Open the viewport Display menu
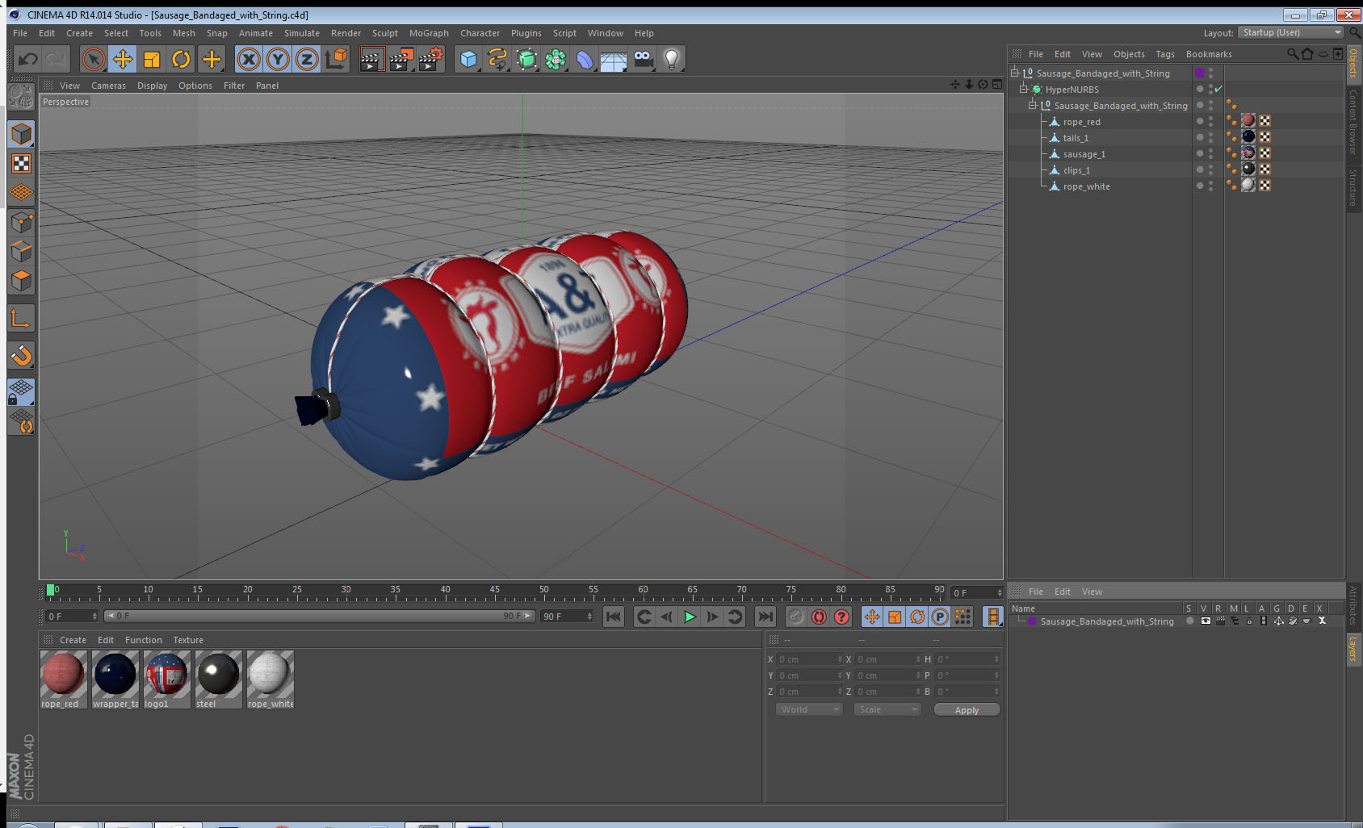This screenshot has height=828, width=1363. [x=152, y=86]
